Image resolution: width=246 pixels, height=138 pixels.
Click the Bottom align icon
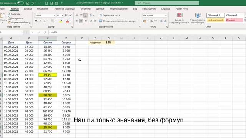tap(85, 15)
